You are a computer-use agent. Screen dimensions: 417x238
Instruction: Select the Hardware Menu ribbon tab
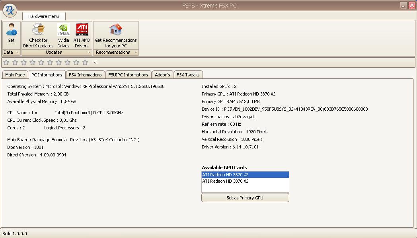[x=44, y=16]
